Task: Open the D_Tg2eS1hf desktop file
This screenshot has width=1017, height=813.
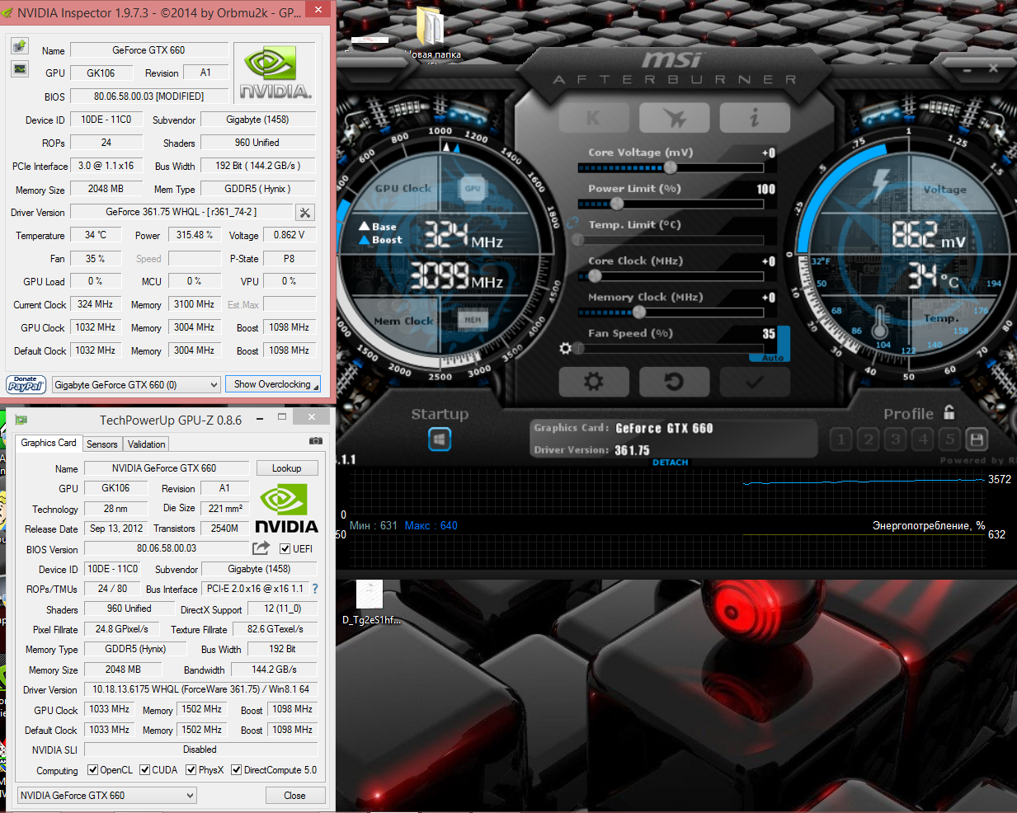Action: (x=370, y=602)
